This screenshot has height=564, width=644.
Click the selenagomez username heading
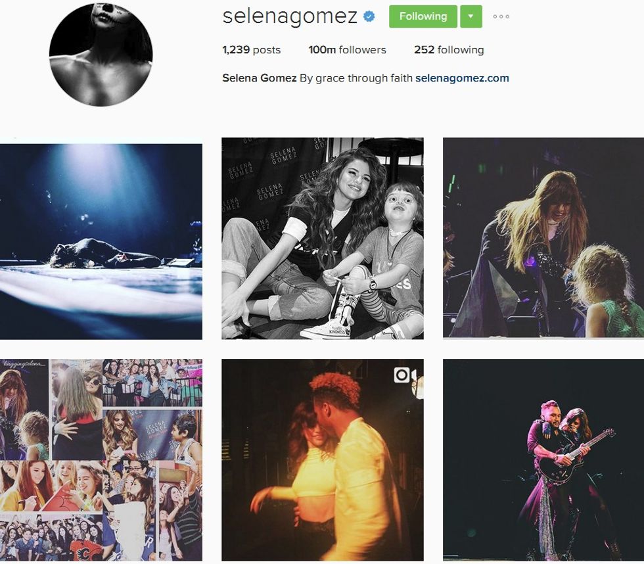pyautogui.click(x=290, y=16)
